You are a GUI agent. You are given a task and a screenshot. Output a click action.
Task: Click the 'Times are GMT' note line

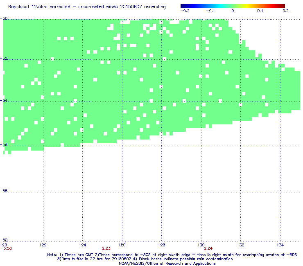(172, 255)
